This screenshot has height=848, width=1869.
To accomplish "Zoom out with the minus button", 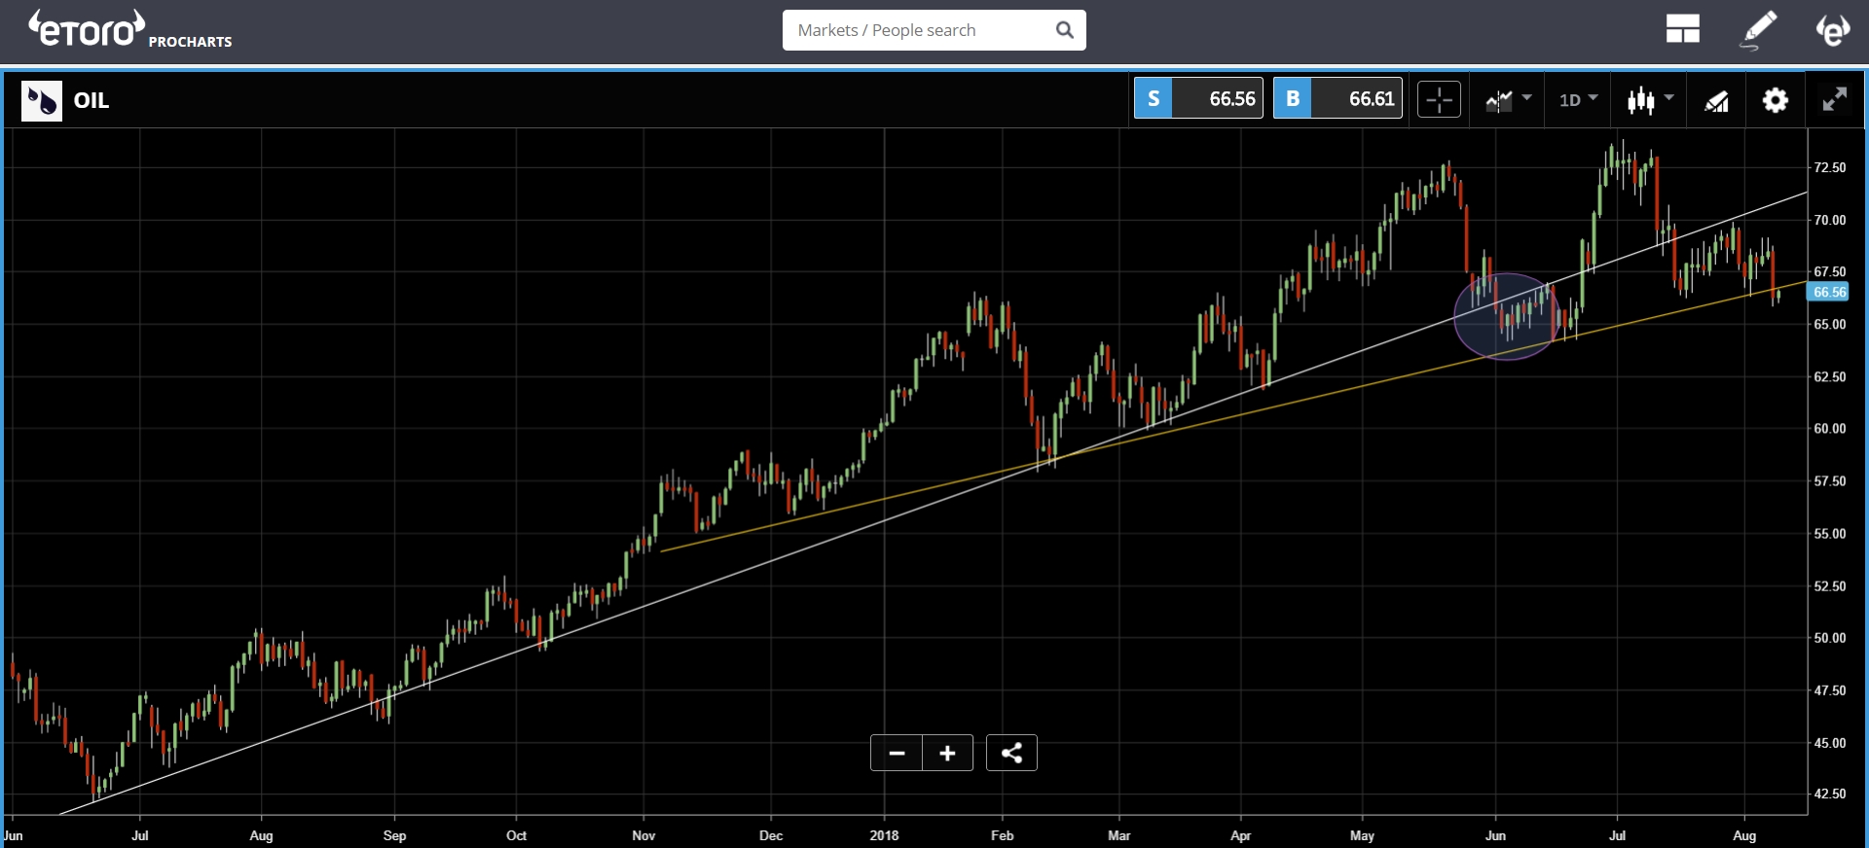I will click(897, 753).
